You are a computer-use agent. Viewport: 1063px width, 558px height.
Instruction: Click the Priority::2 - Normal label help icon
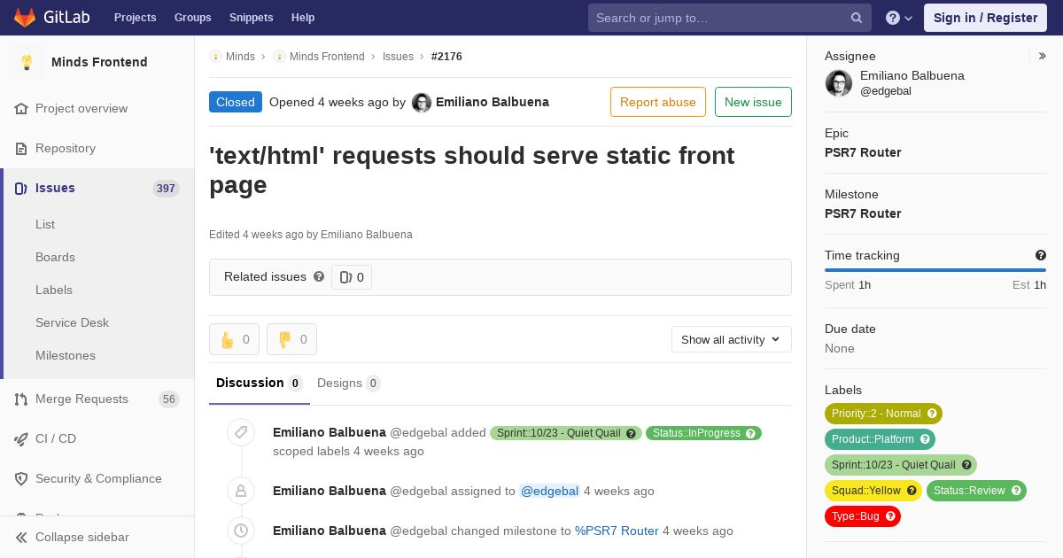click(932, 414)
